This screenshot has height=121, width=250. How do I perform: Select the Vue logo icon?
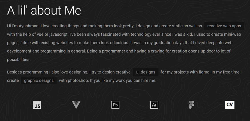click(76, 105)
